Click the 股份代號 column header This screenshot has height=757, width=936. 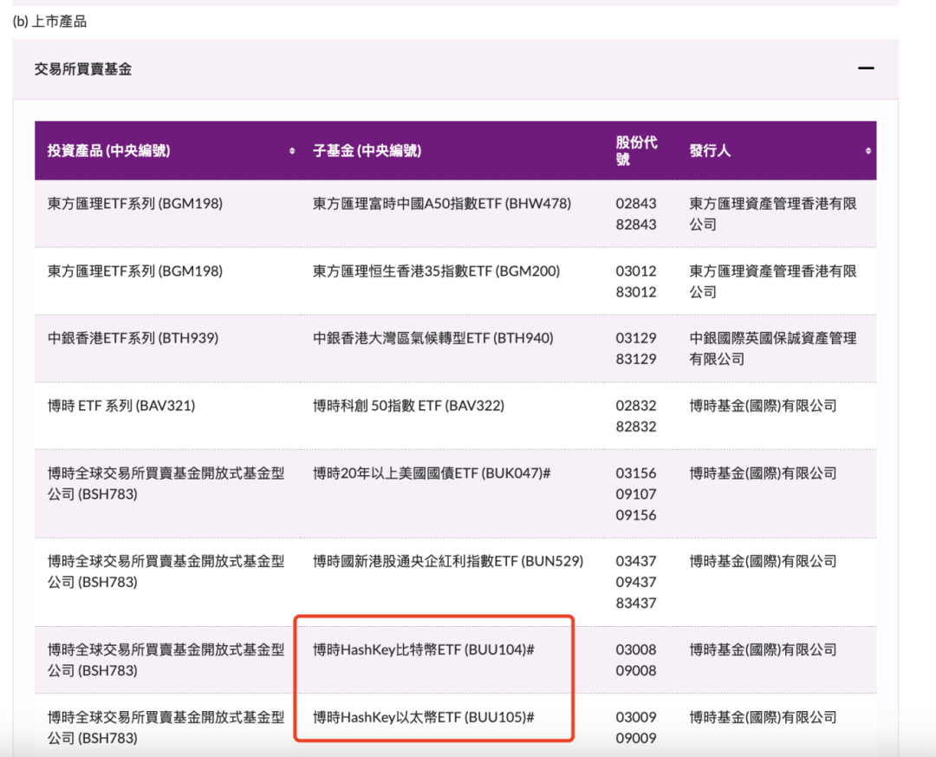pos(636,151)
